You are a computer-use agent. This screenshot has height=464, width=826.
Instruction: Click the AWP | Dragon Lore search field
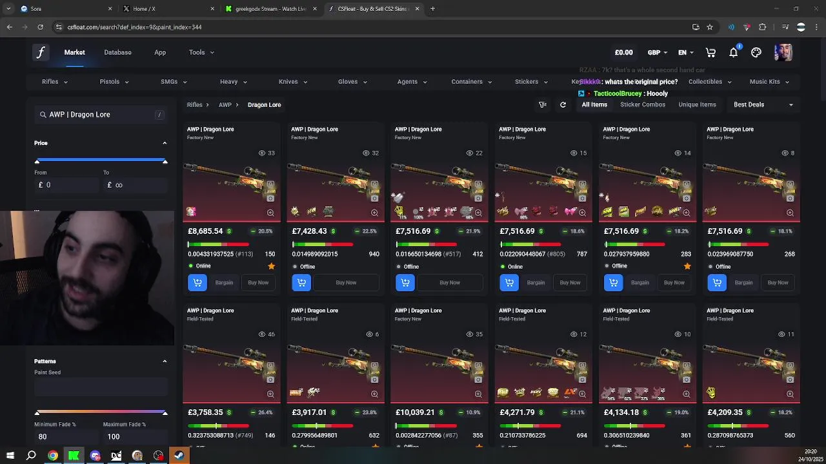point(100,115)
